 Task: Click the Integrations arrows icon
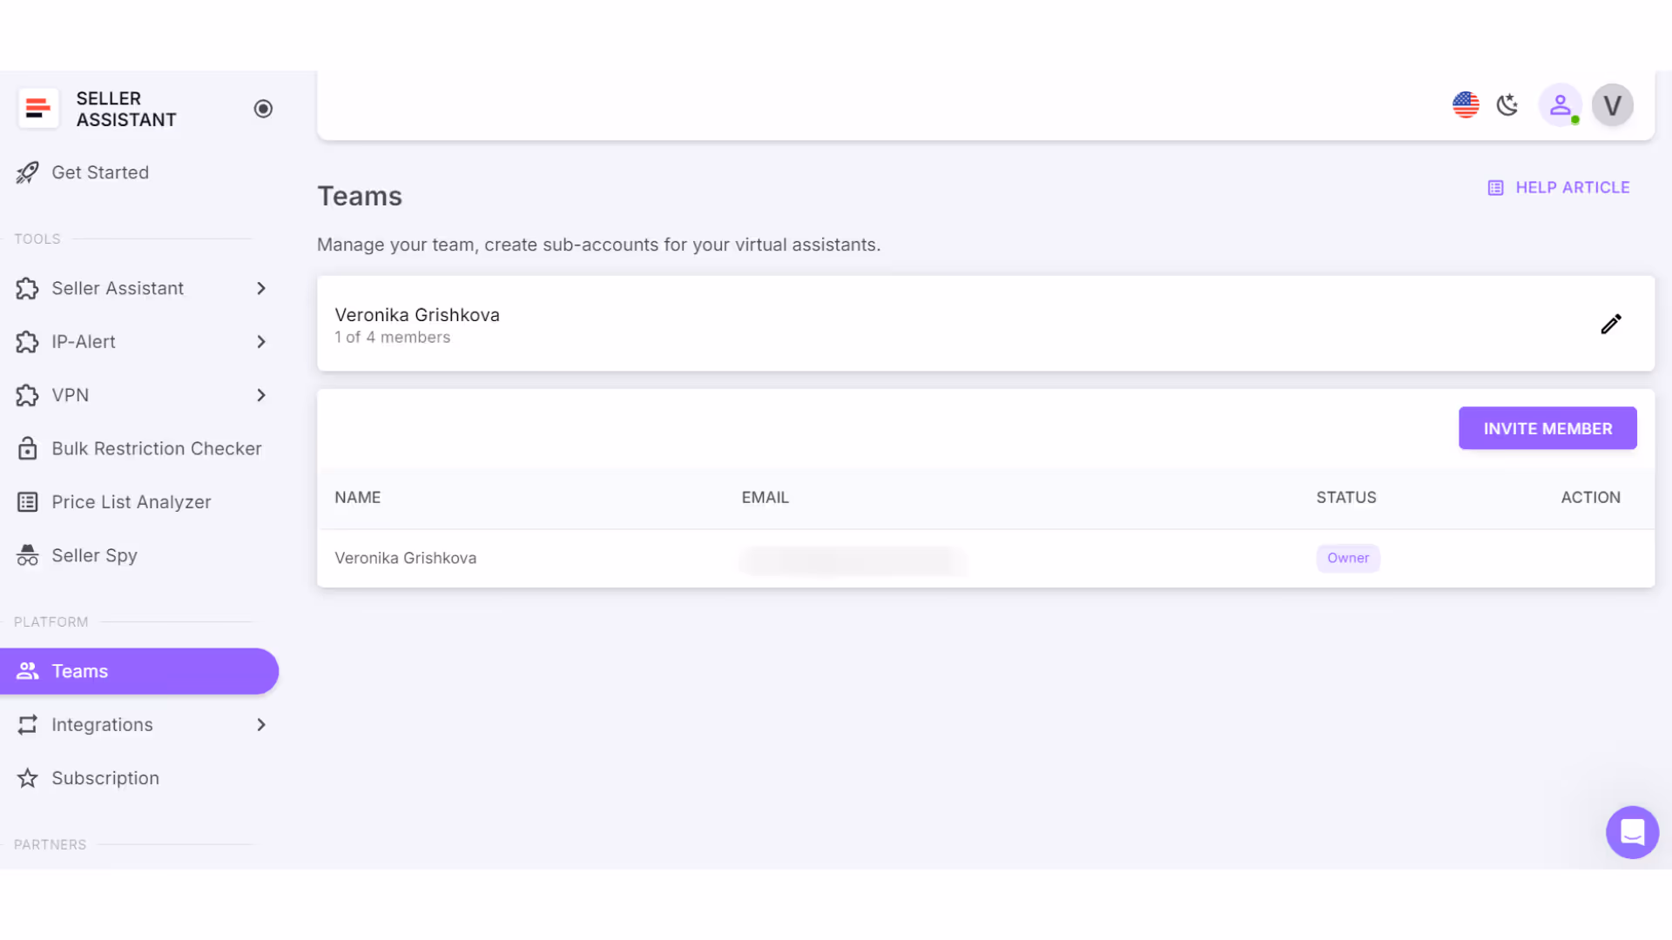tap(28, 725)
